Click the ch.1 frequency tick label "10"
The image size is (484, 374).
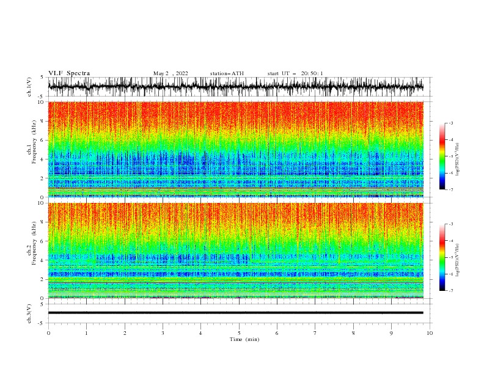pyautogui.click(x=42, y=102)
